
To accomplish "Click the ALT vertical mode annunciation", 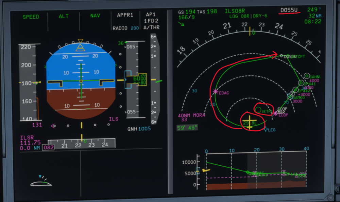I will (x=64, y=16).
